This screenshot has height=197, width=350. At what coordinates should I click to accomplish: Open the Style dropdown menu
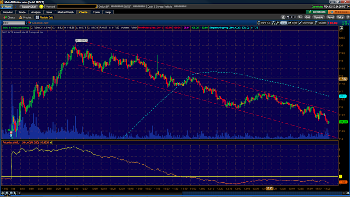293,23
